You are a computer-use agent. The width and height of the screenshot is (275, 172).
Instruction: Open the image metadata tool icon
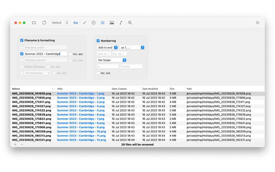point(112,23)
